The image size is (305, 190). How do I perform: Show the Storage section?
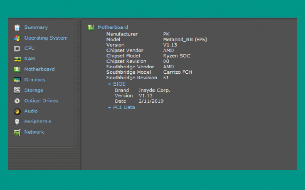point(34,90)
